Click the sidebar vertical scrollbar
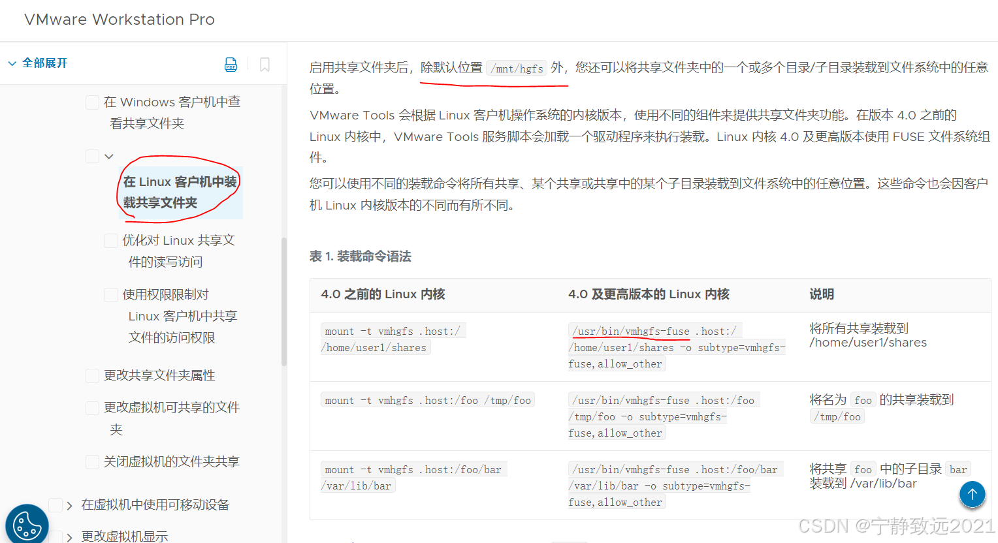 (x=284, y=302)
